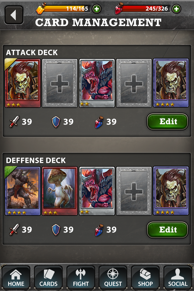Edit the Attack Deck
194x291 pixels.
tap(167, 122)
